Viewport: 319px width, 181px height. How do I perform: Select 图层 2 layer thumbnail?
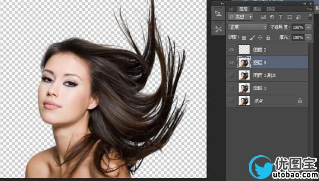[244, 50]
